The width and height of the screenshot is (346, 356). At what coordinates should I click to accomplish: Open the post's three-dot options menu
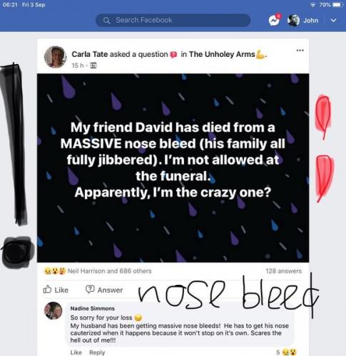tap(300, 50)
